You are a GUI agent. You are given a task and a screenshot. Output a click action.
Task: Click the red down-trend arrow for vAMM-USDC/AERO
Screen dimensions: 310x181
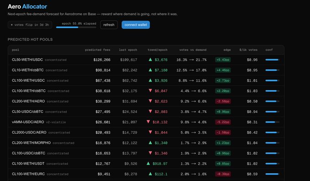click(x=148, y=122)
